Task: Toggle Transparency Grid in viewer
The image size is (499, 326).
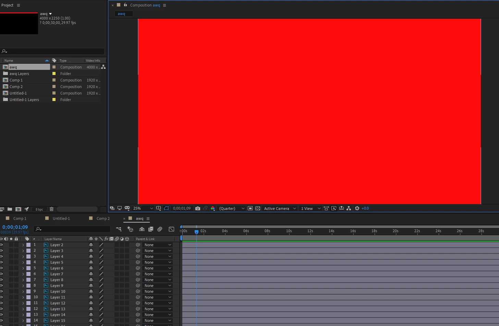Action: [258, 208]
